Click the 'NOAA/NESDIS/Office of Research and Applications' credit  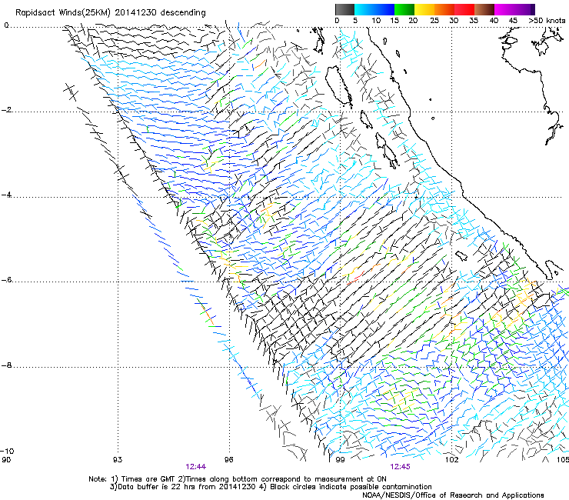453,495
